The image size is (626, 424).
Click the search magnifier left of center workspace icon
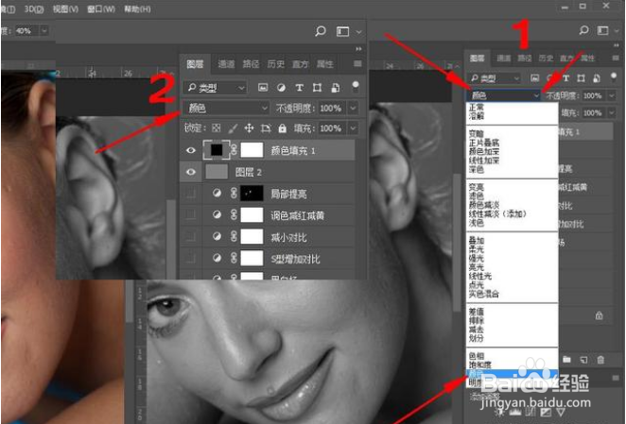[321, 31]
